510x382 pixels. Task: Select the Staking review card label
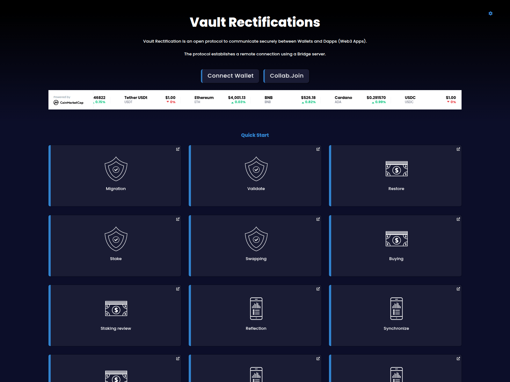click(x=116, y=329)
